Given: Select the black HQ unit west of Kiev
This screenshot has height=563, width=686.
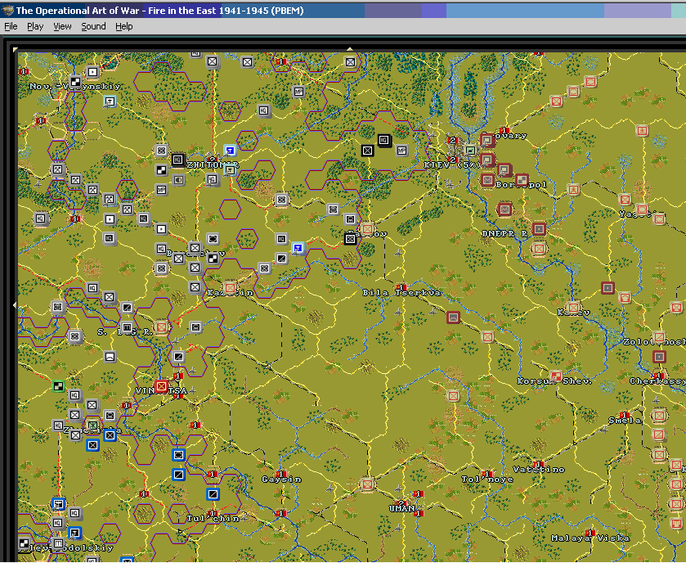Looking at the screenshot, I should (384, 140).
